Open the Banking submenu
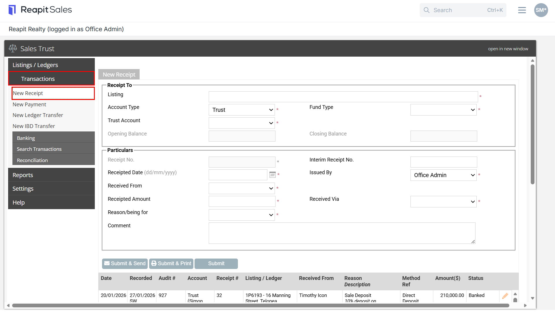Image resolution: width=555 pixels, height=312 pixels. click(x=53, y=138)
